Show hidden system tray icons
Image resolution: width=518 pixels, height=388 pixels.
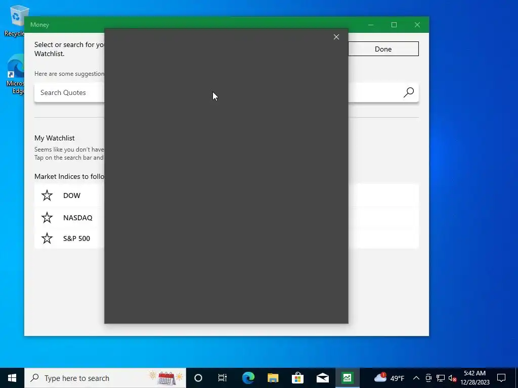[x=416, y=378]
